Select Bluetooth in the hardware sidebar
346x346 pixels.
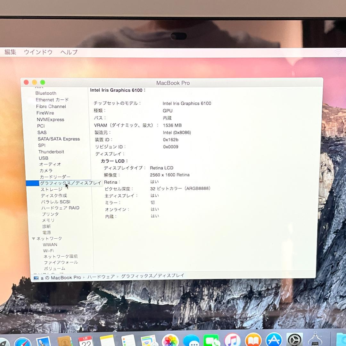pos(46,93)
